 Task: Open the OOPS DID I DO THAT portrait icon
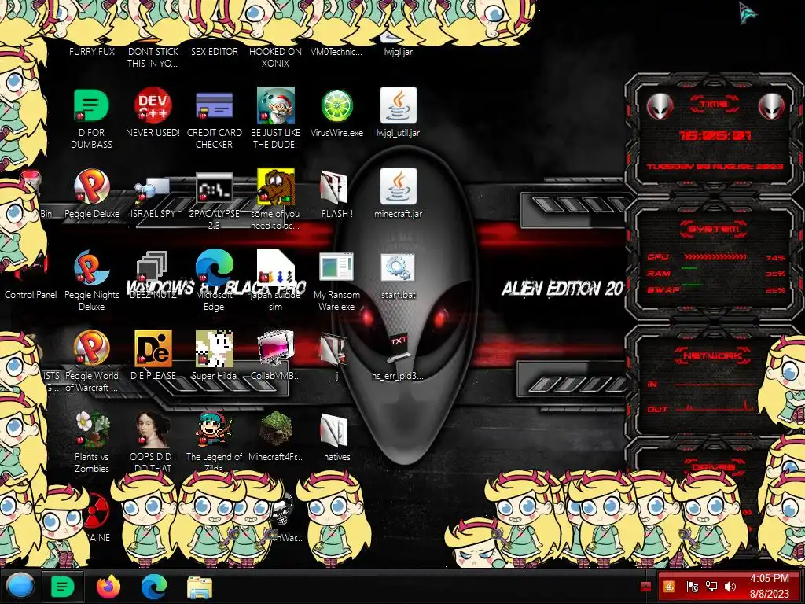tap(153, 429)
